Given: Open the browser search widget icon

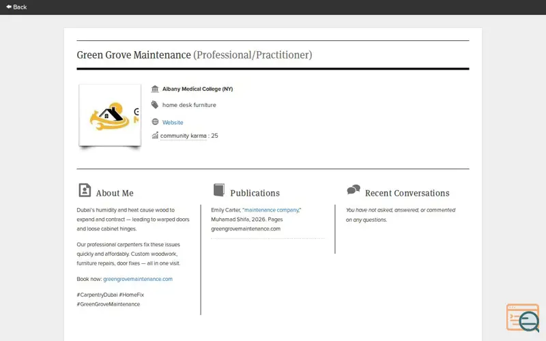Looking at the screenshot, I should [x=523, y=317].
